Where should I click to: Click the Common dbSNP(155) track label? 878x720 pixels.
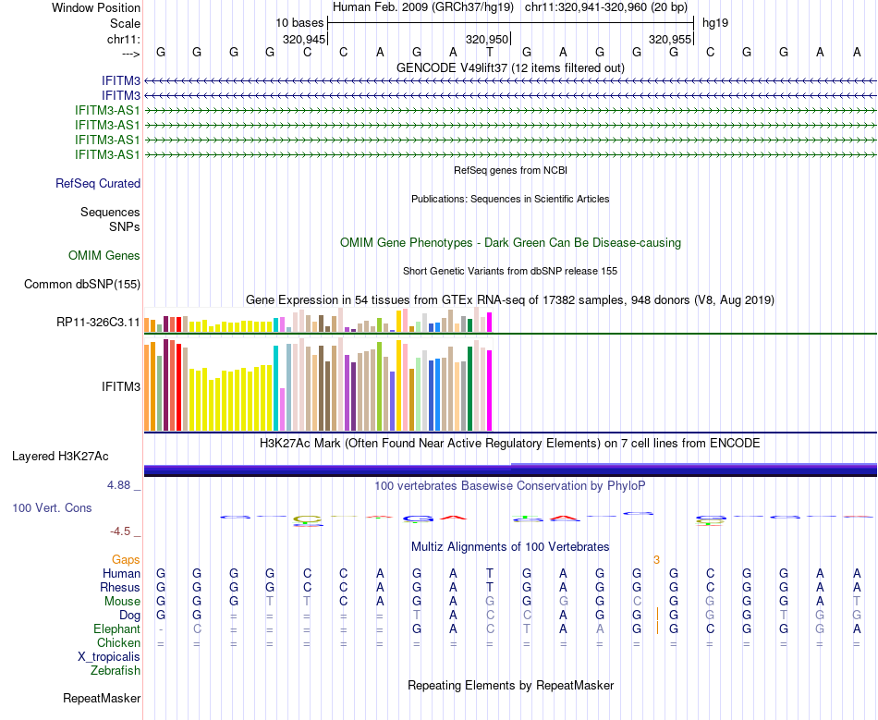[x=82, y=285]
